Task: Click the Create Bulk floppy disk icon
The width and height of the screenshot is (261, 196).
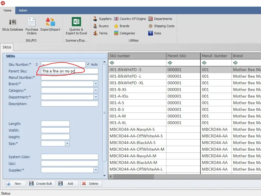Action: pyautogui.click(x=31, y=184)
